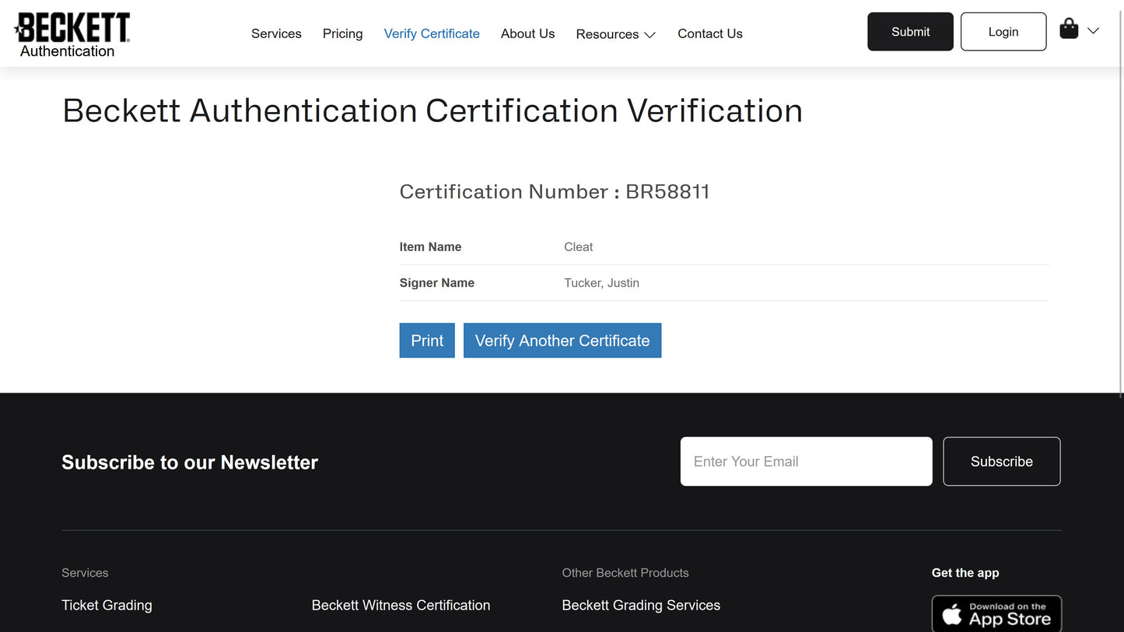Open the Ticket Grading footer link
This screenshot has width=1124, height=632.
pos(107,606)
